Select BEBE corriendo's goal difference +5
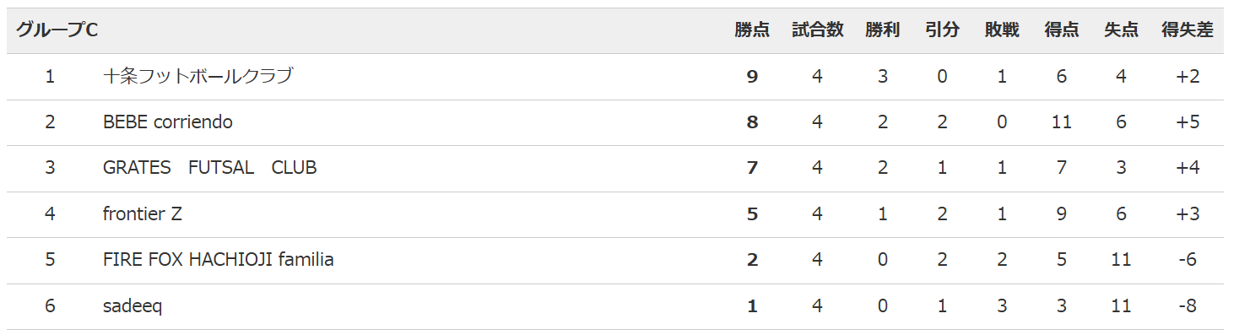 pos(1187,122)
